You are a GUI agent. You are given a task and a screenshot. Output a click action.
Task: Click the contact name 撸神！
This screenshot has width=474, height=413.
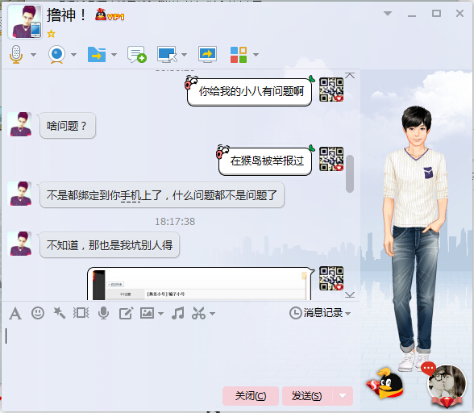(66, 15)
